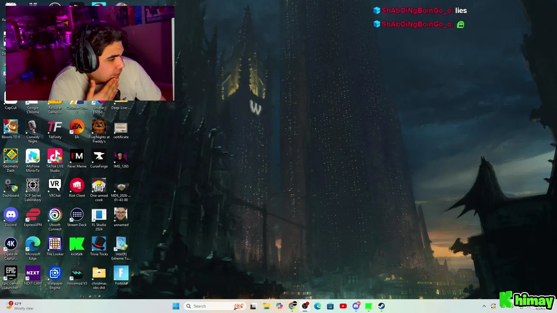Viewport: 557px width, 313px height.
Task: Launch the Microsoft Edge desktop icon
Action: click(x=33, y=244)
